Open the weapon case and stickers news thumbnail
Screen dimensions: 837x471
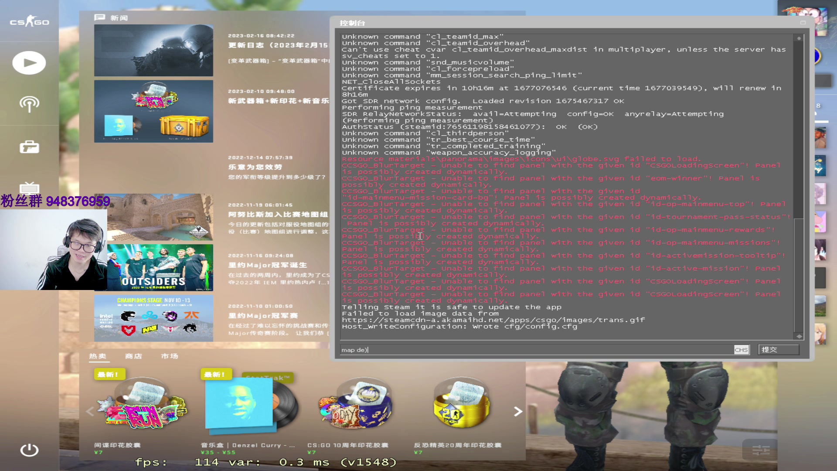click(153, 111)
